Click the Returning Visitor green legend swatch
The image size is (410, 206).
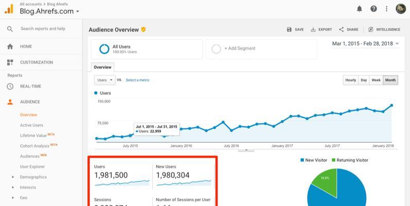pos(333,160)
